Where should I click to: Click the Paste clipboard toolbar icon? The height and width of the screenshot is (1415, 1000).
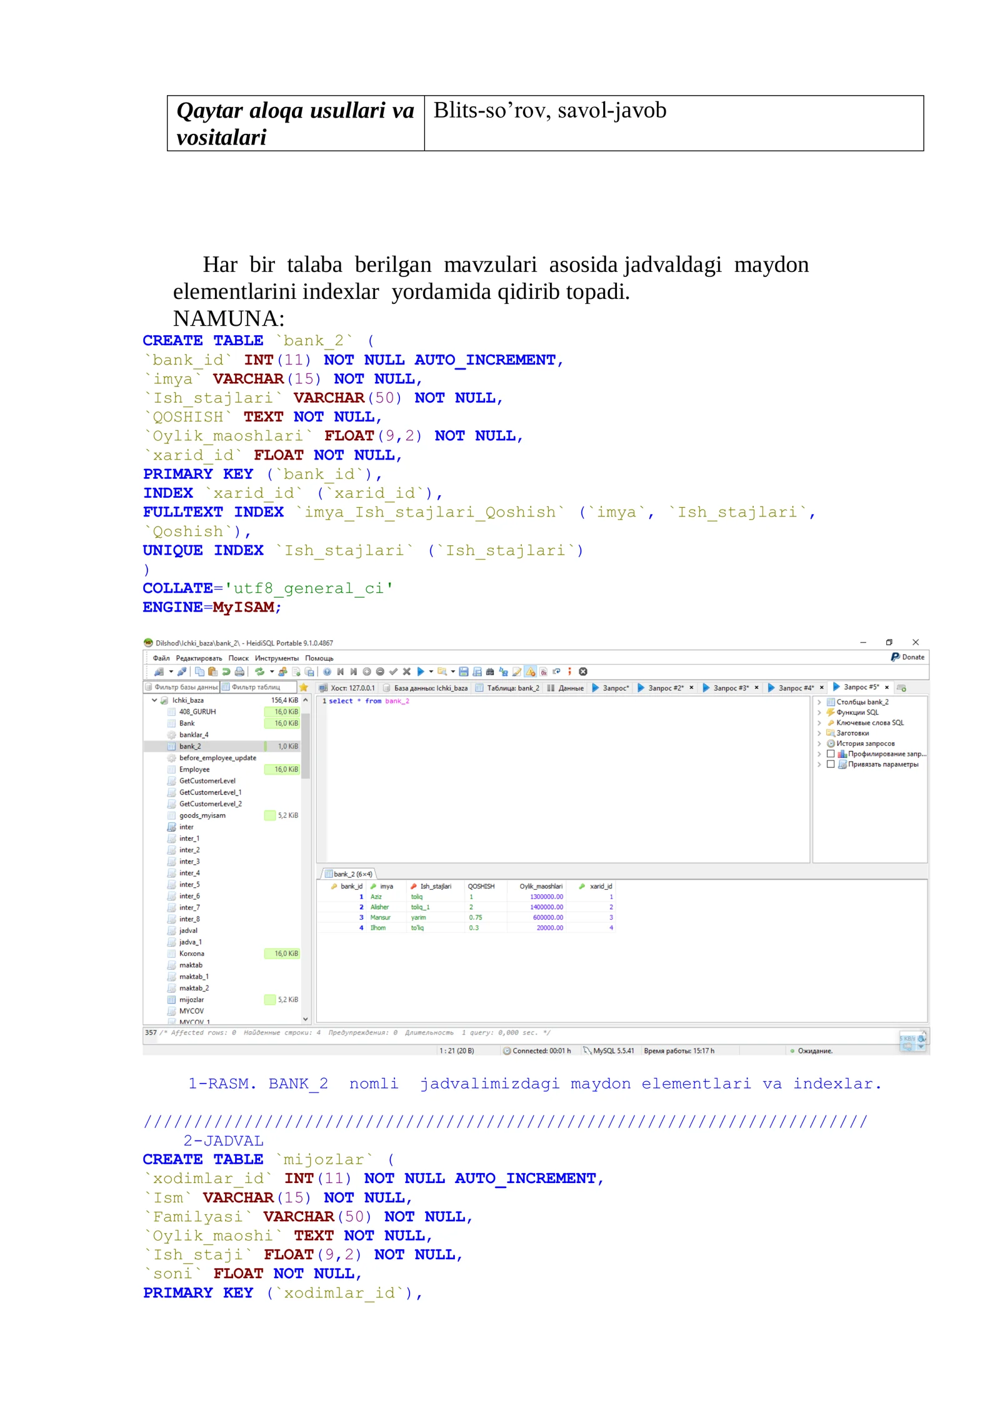click(212, 672)
